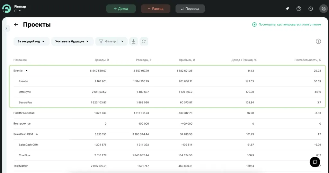Open the live chat support bubble
This screenshot has width=329, height=173.
pos(315,162)
